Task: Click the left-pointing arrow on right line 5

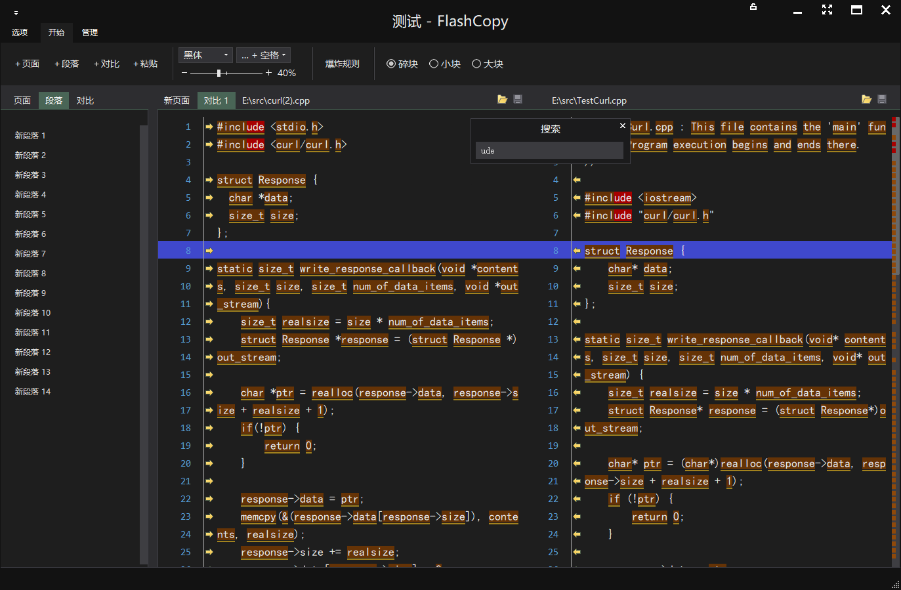Action: coord(577,198)
